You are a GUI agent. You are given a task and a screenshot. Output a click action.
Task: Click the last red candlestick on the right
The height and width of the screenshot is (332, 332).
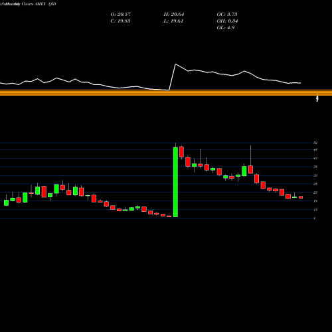(301, 197)
